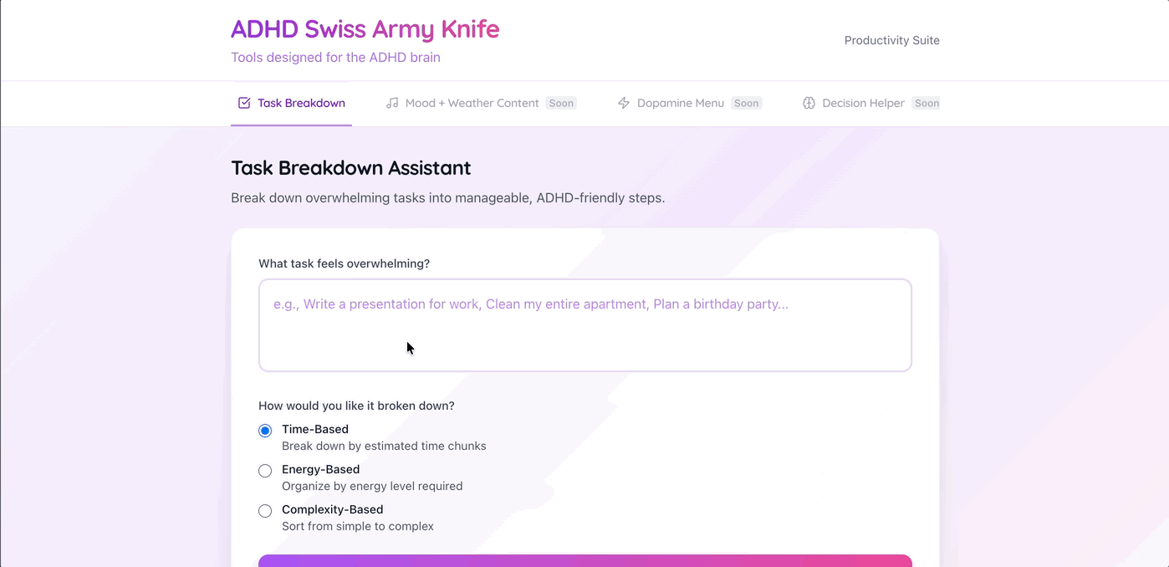Go to the Decision Helper tab
1169x567 pixels.
[x=863, y=103]
